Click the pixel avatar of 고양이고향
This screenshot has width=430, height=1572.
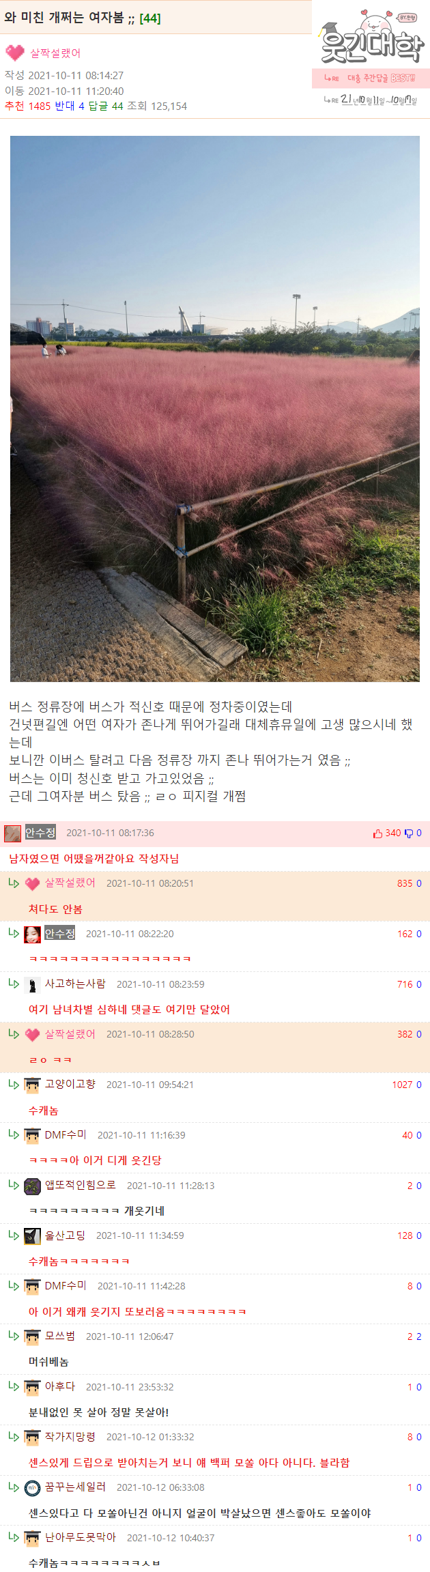pyautogui.click(x=32, y=1085)
